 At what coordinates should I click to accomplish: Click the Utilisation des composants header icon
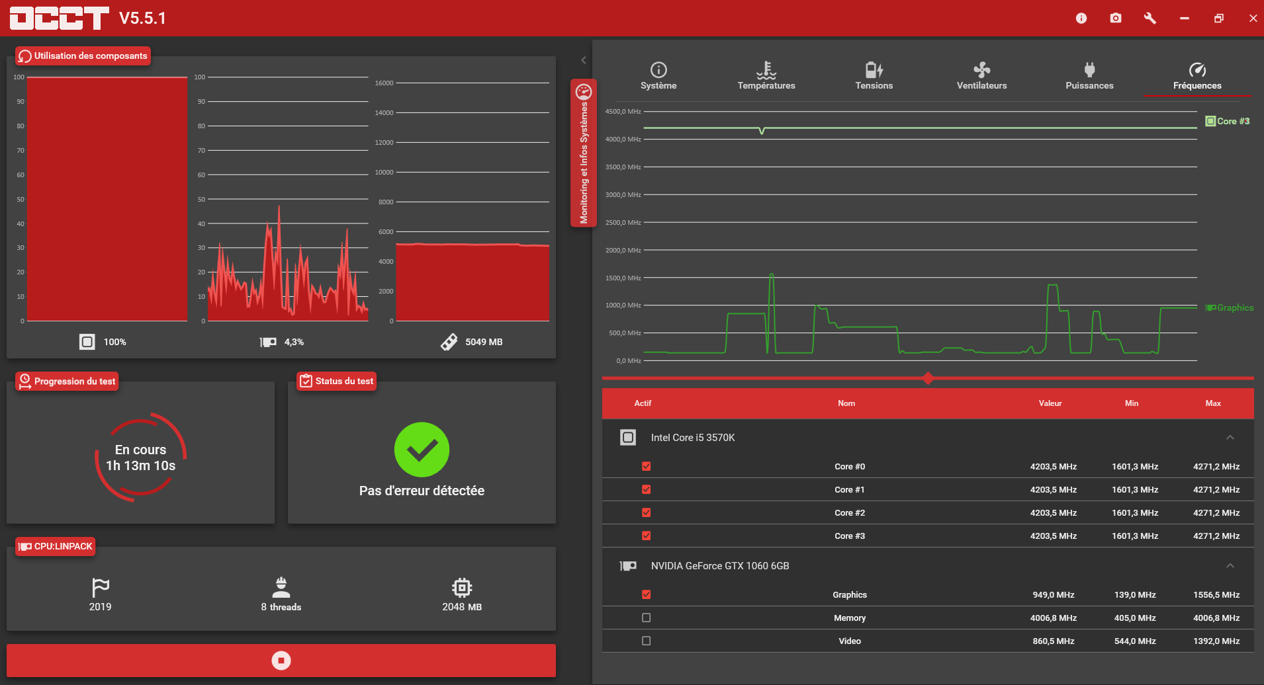pos(25,56)
